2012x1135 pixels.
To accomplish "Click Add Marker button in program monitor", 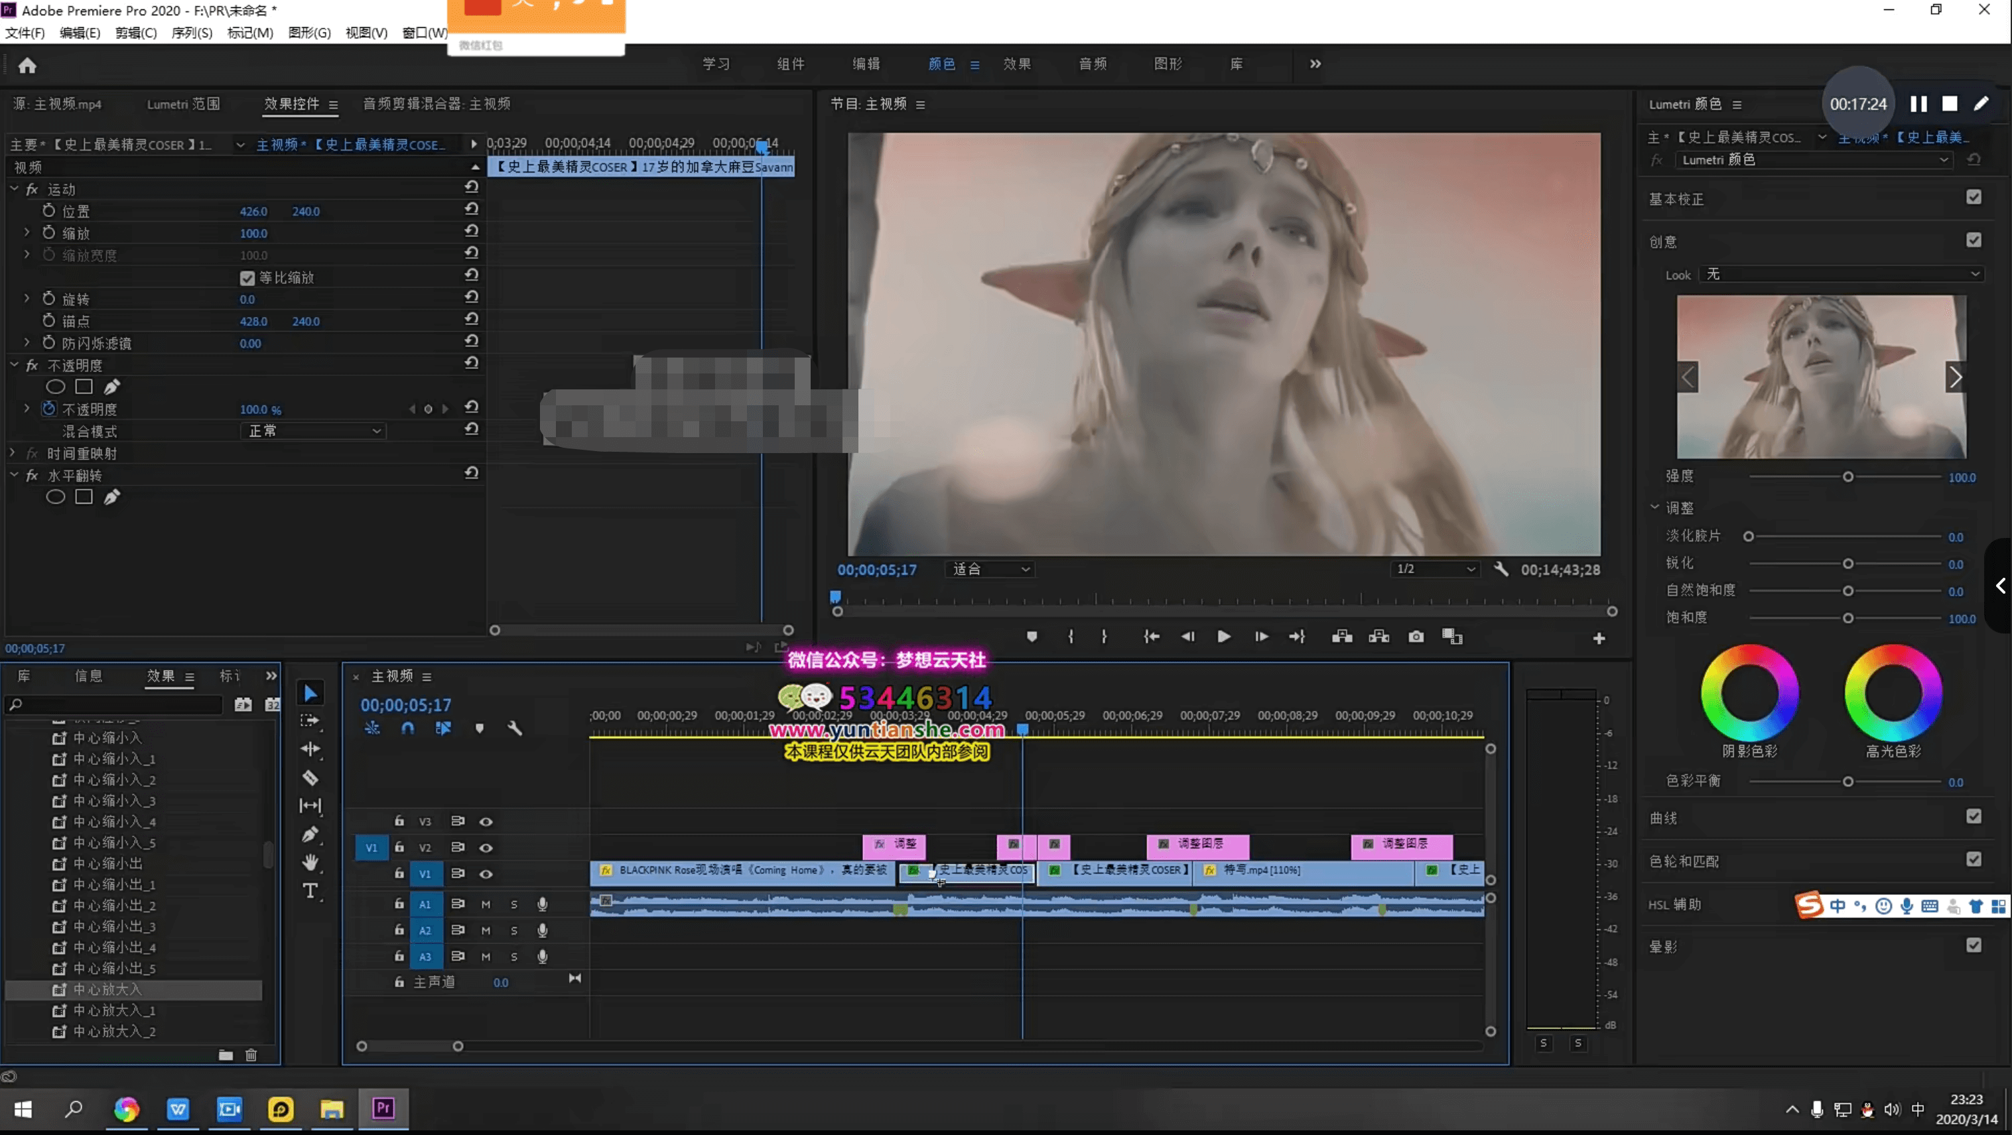I will (x=1032, y=637).
